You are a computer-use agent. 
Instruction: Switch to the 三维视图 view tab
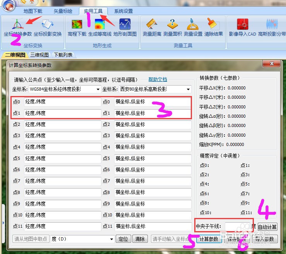(39, 55)
